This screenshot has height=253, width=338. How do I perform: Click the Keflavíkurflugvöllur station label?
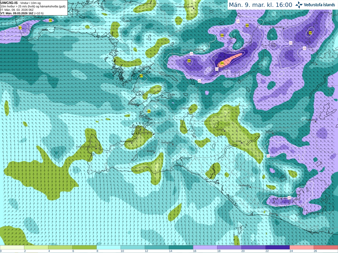(86, 147)
